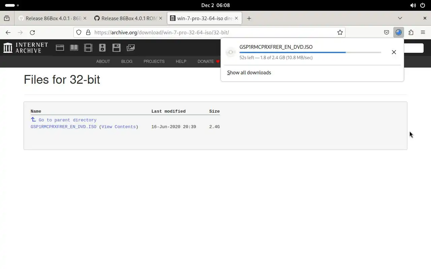Show site security padlock info
This screenshot has width=431, height=269.
[x=88, y=33]
